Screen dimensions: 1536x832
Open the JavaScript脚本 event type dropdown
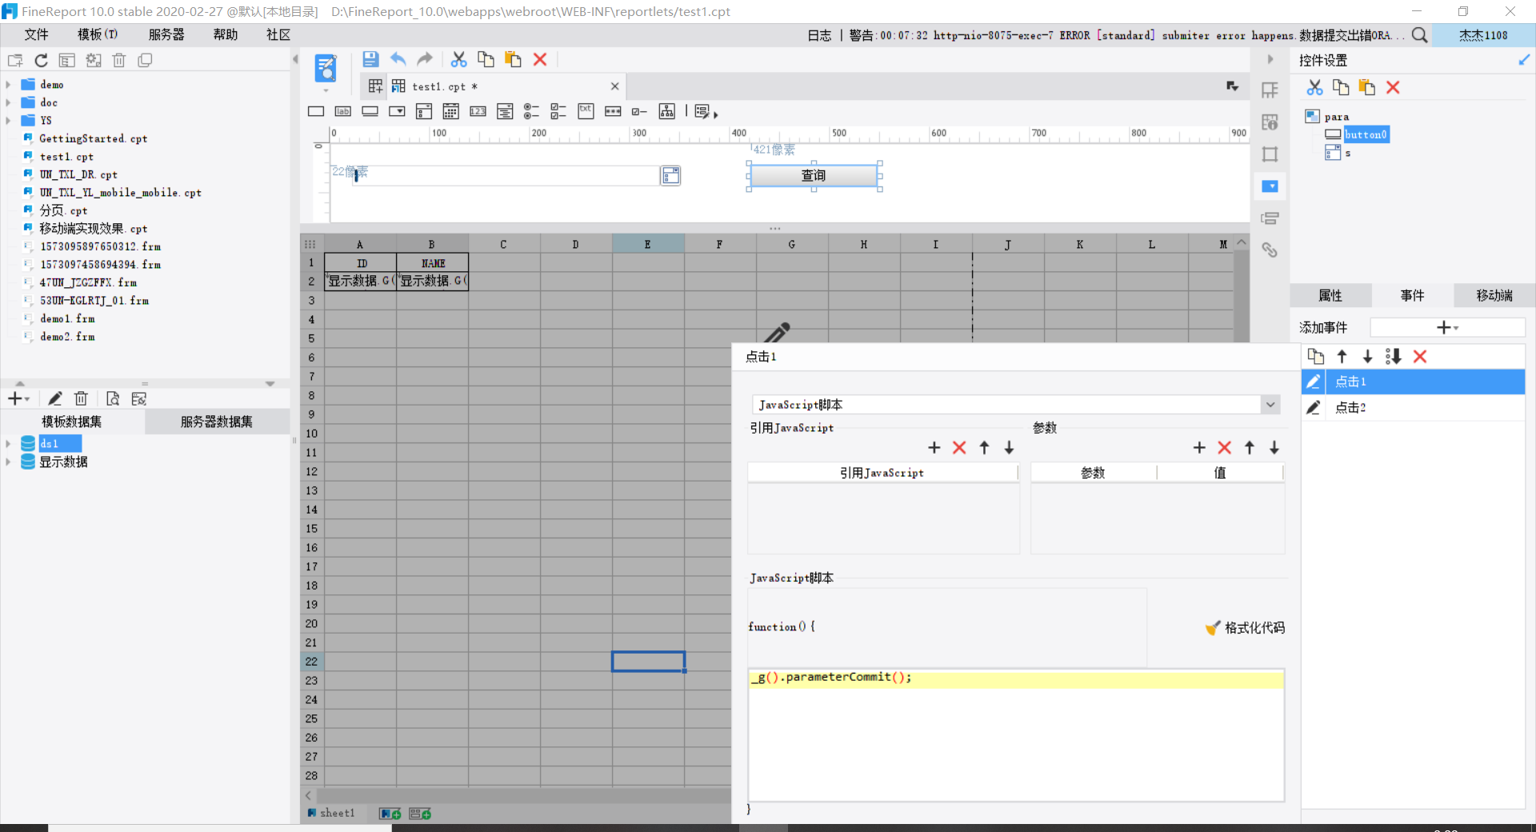pos(1270,405)
